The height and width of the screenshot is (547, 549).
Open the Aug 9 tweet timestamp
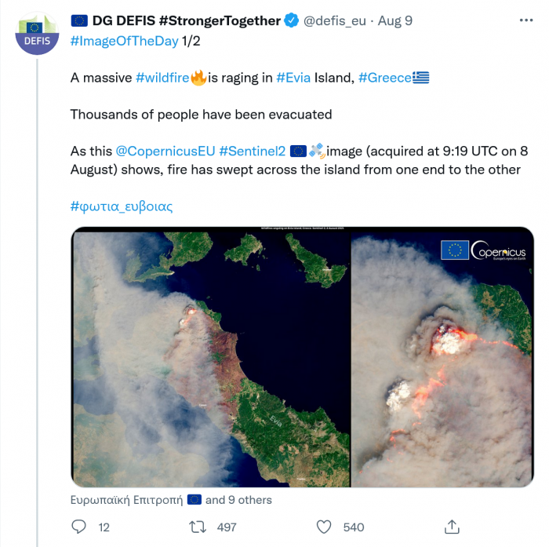point(395,21)
